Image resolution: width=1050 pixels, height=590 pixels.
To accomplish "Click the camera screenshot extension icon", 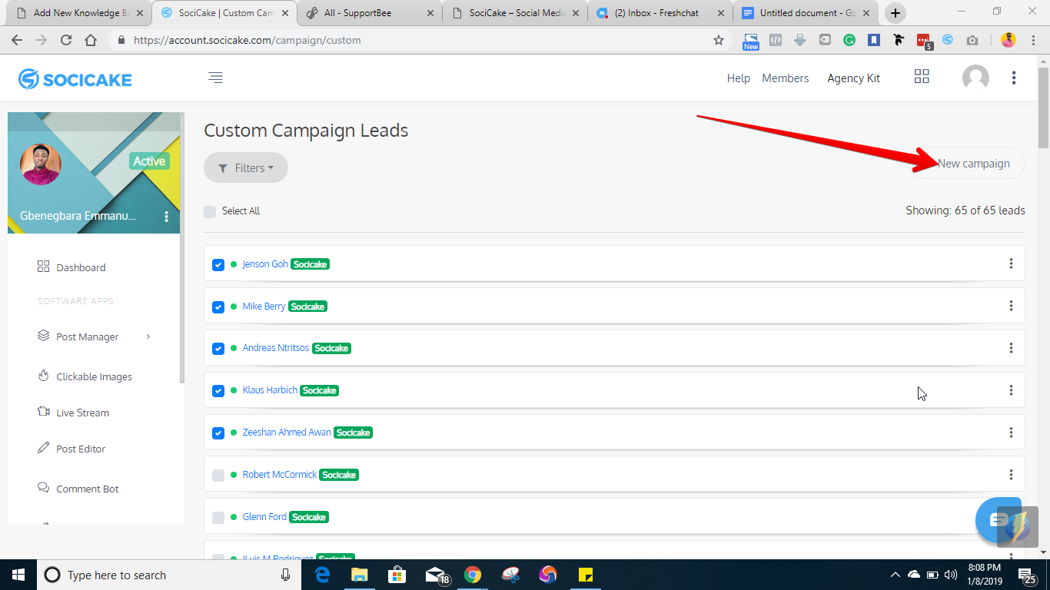I will (972, 40).
